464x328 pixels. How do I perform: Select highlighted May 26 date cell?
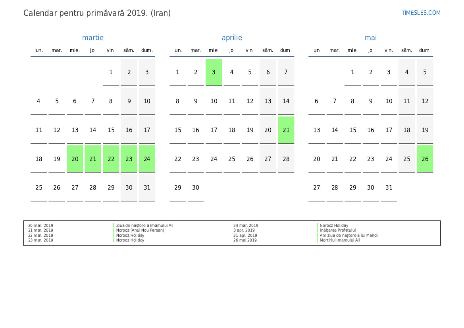tap(425, 159)
